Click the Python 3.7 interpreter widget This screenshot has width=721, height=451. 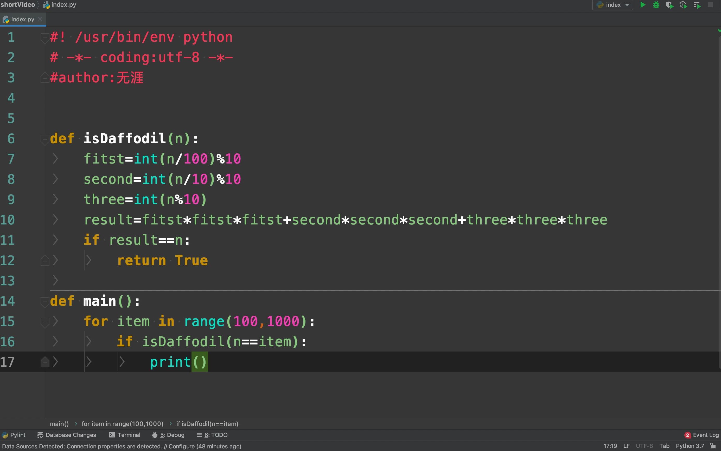point(690,446)
